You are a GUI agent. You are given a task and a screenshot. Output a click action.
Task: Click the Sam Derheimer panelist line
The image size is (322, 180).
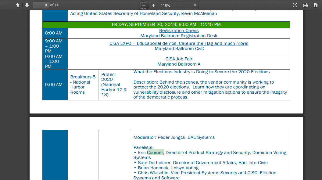pyautogui.click(x=201, y=163)
